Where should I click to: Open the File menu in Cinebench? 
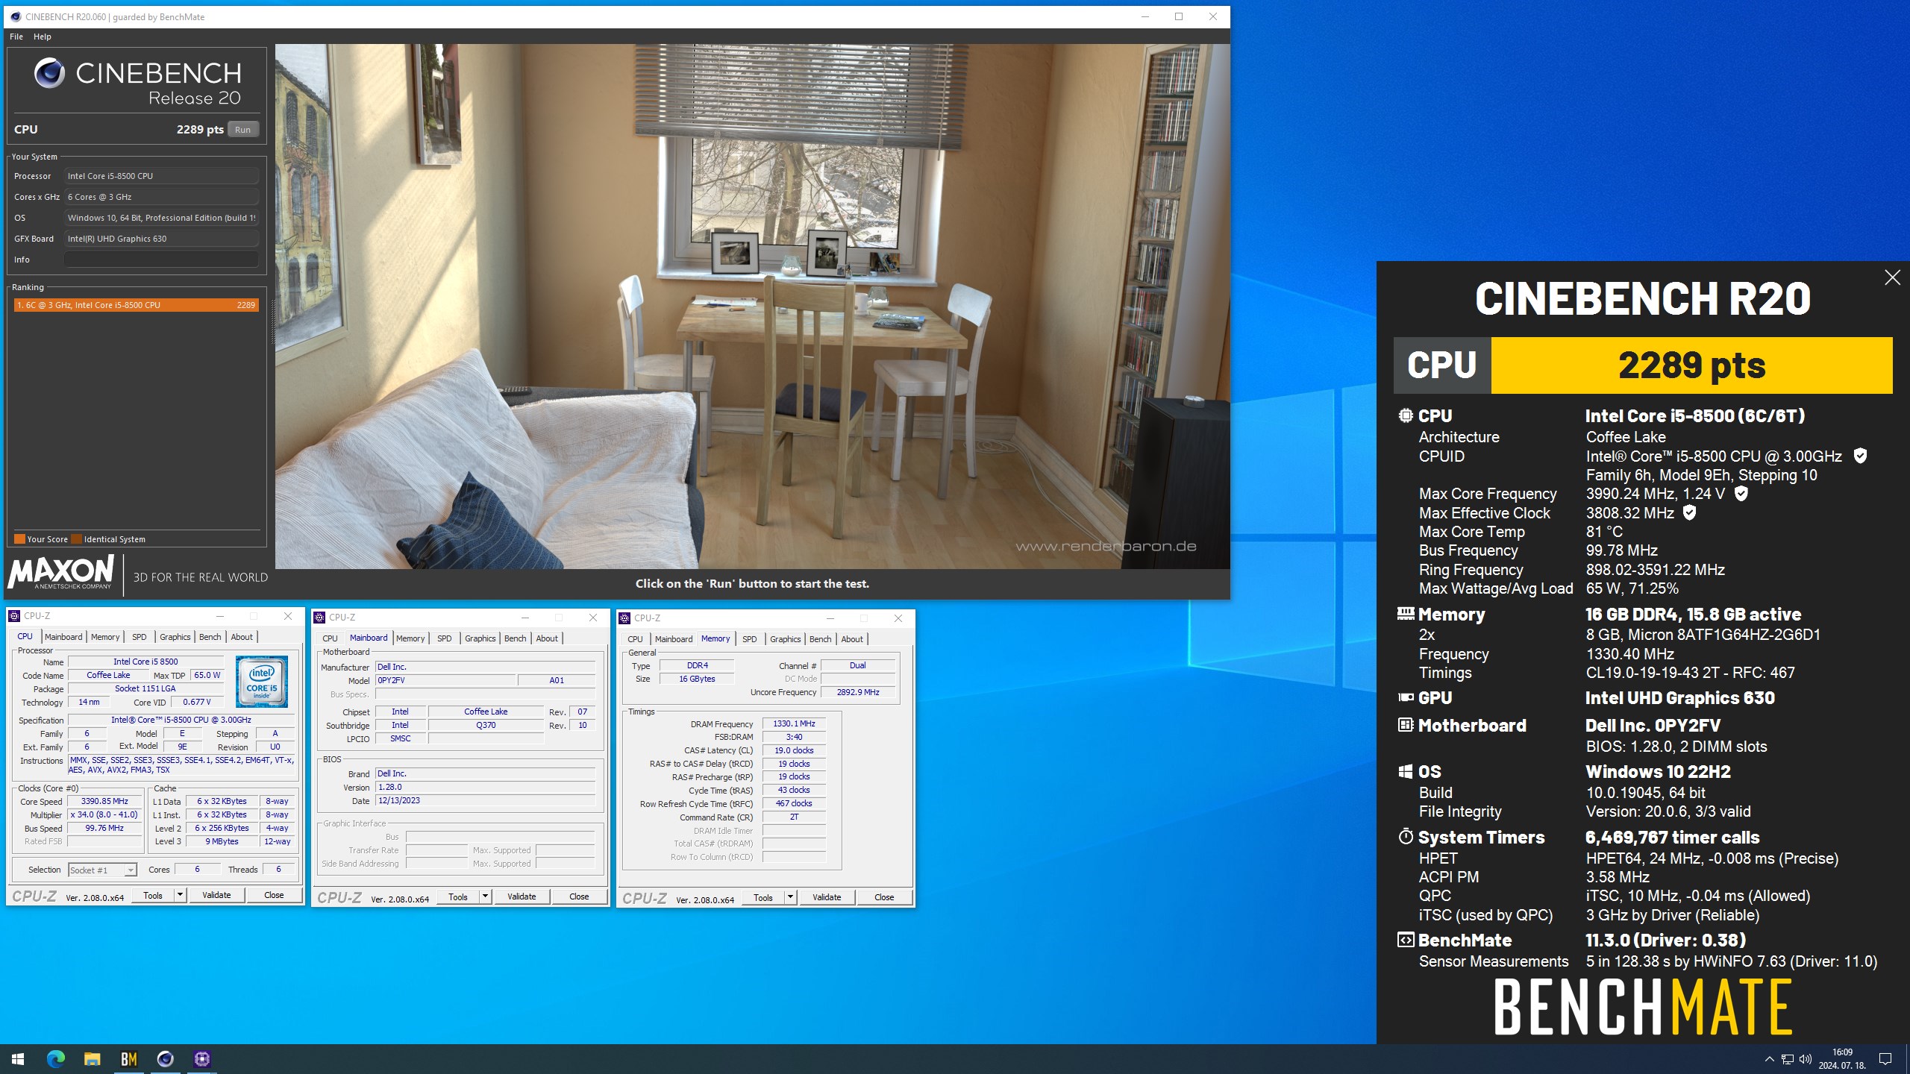pos(16,37)
